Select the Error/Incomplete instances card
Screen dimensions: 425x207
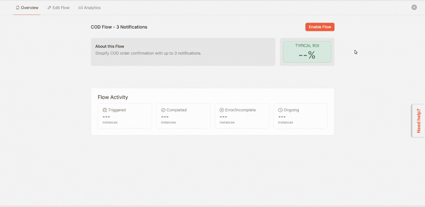click(242, 116)
